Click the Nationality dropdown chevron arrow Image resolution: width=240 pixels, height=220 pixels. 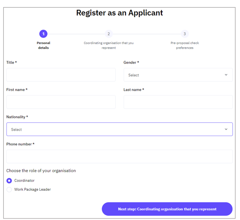pos(226,129)
